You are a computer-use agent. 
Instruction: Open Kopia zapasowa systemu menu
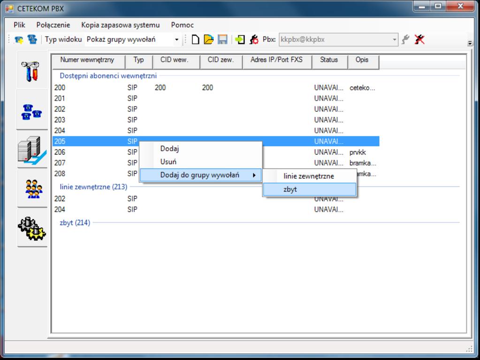120,25
